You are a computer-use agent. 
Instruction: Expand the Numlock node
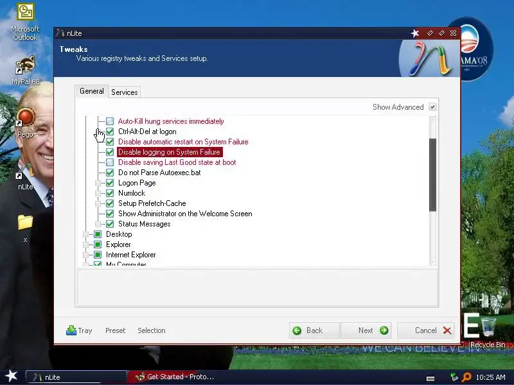point(98,193)
